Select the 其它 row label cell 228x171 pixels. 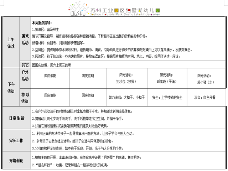tap(25, 65)
